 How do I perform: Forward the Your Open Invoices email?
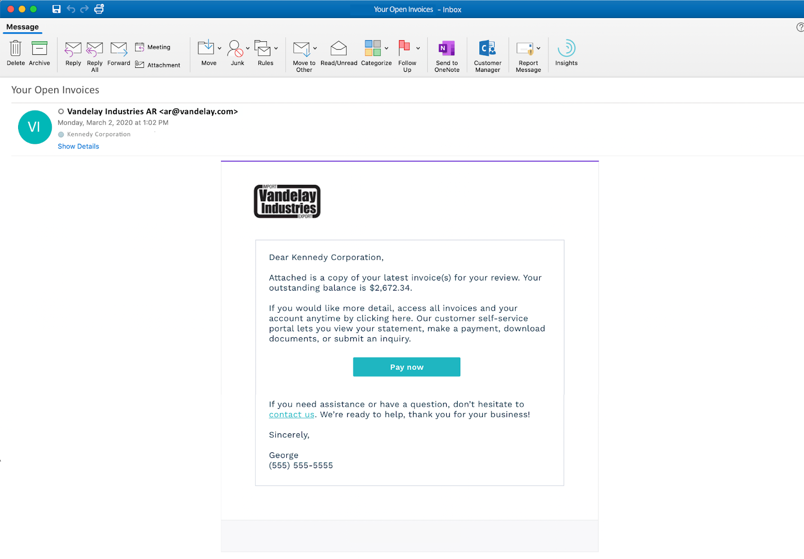point(119,54)
